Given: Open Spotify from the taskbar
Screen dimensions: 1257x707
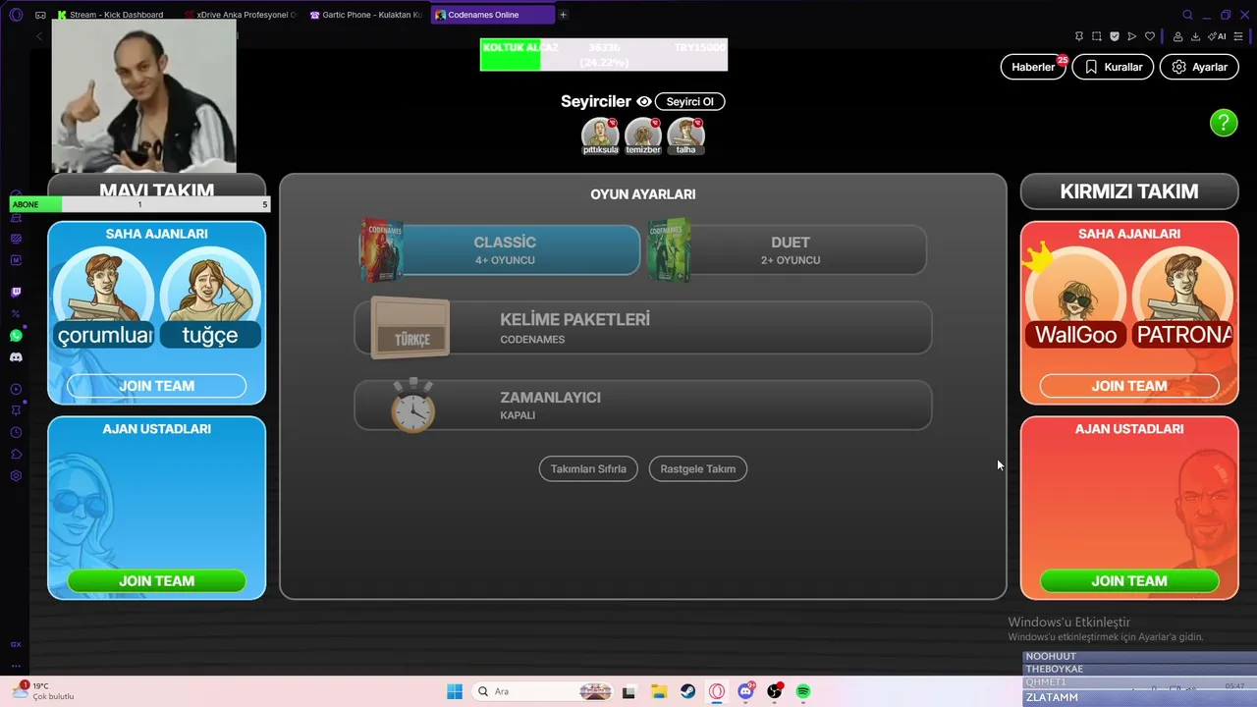Looking at the screenshot, I should (803, 691).
